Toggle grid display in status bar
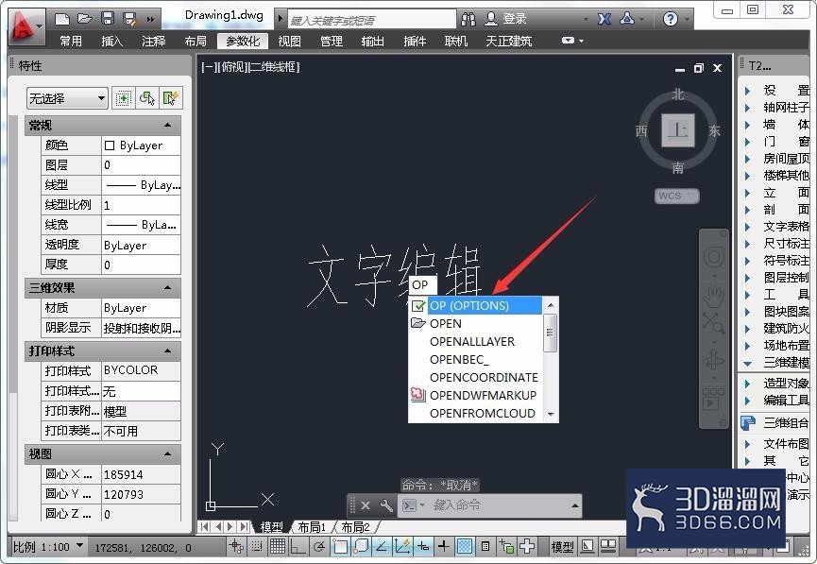 (x=277, y=546)
